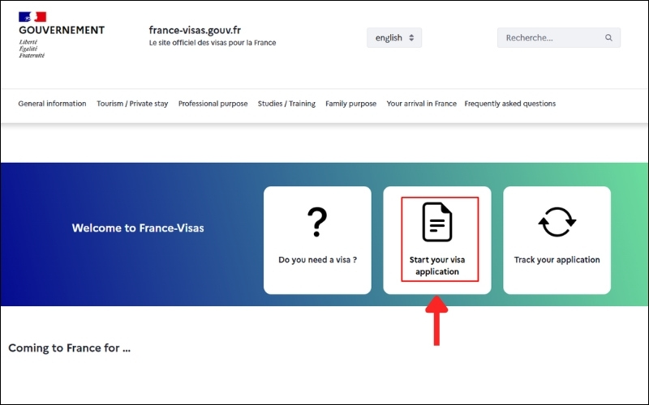649x405 pixels.
Task: Click the question mark icon
Action: click(317, 223)
